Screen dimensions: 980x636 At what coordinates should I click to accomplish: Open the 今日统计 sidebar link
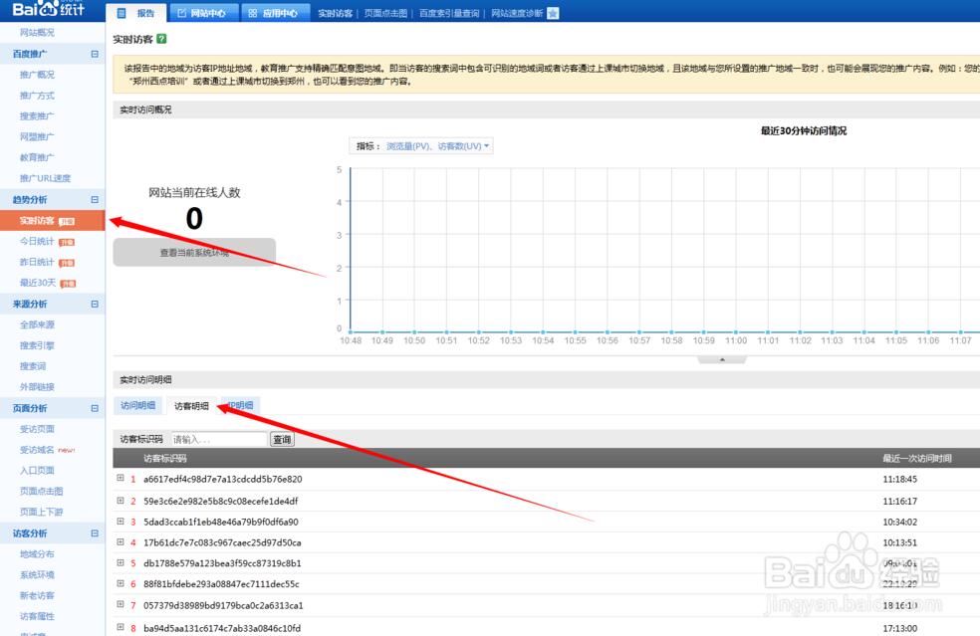[39, 242]
